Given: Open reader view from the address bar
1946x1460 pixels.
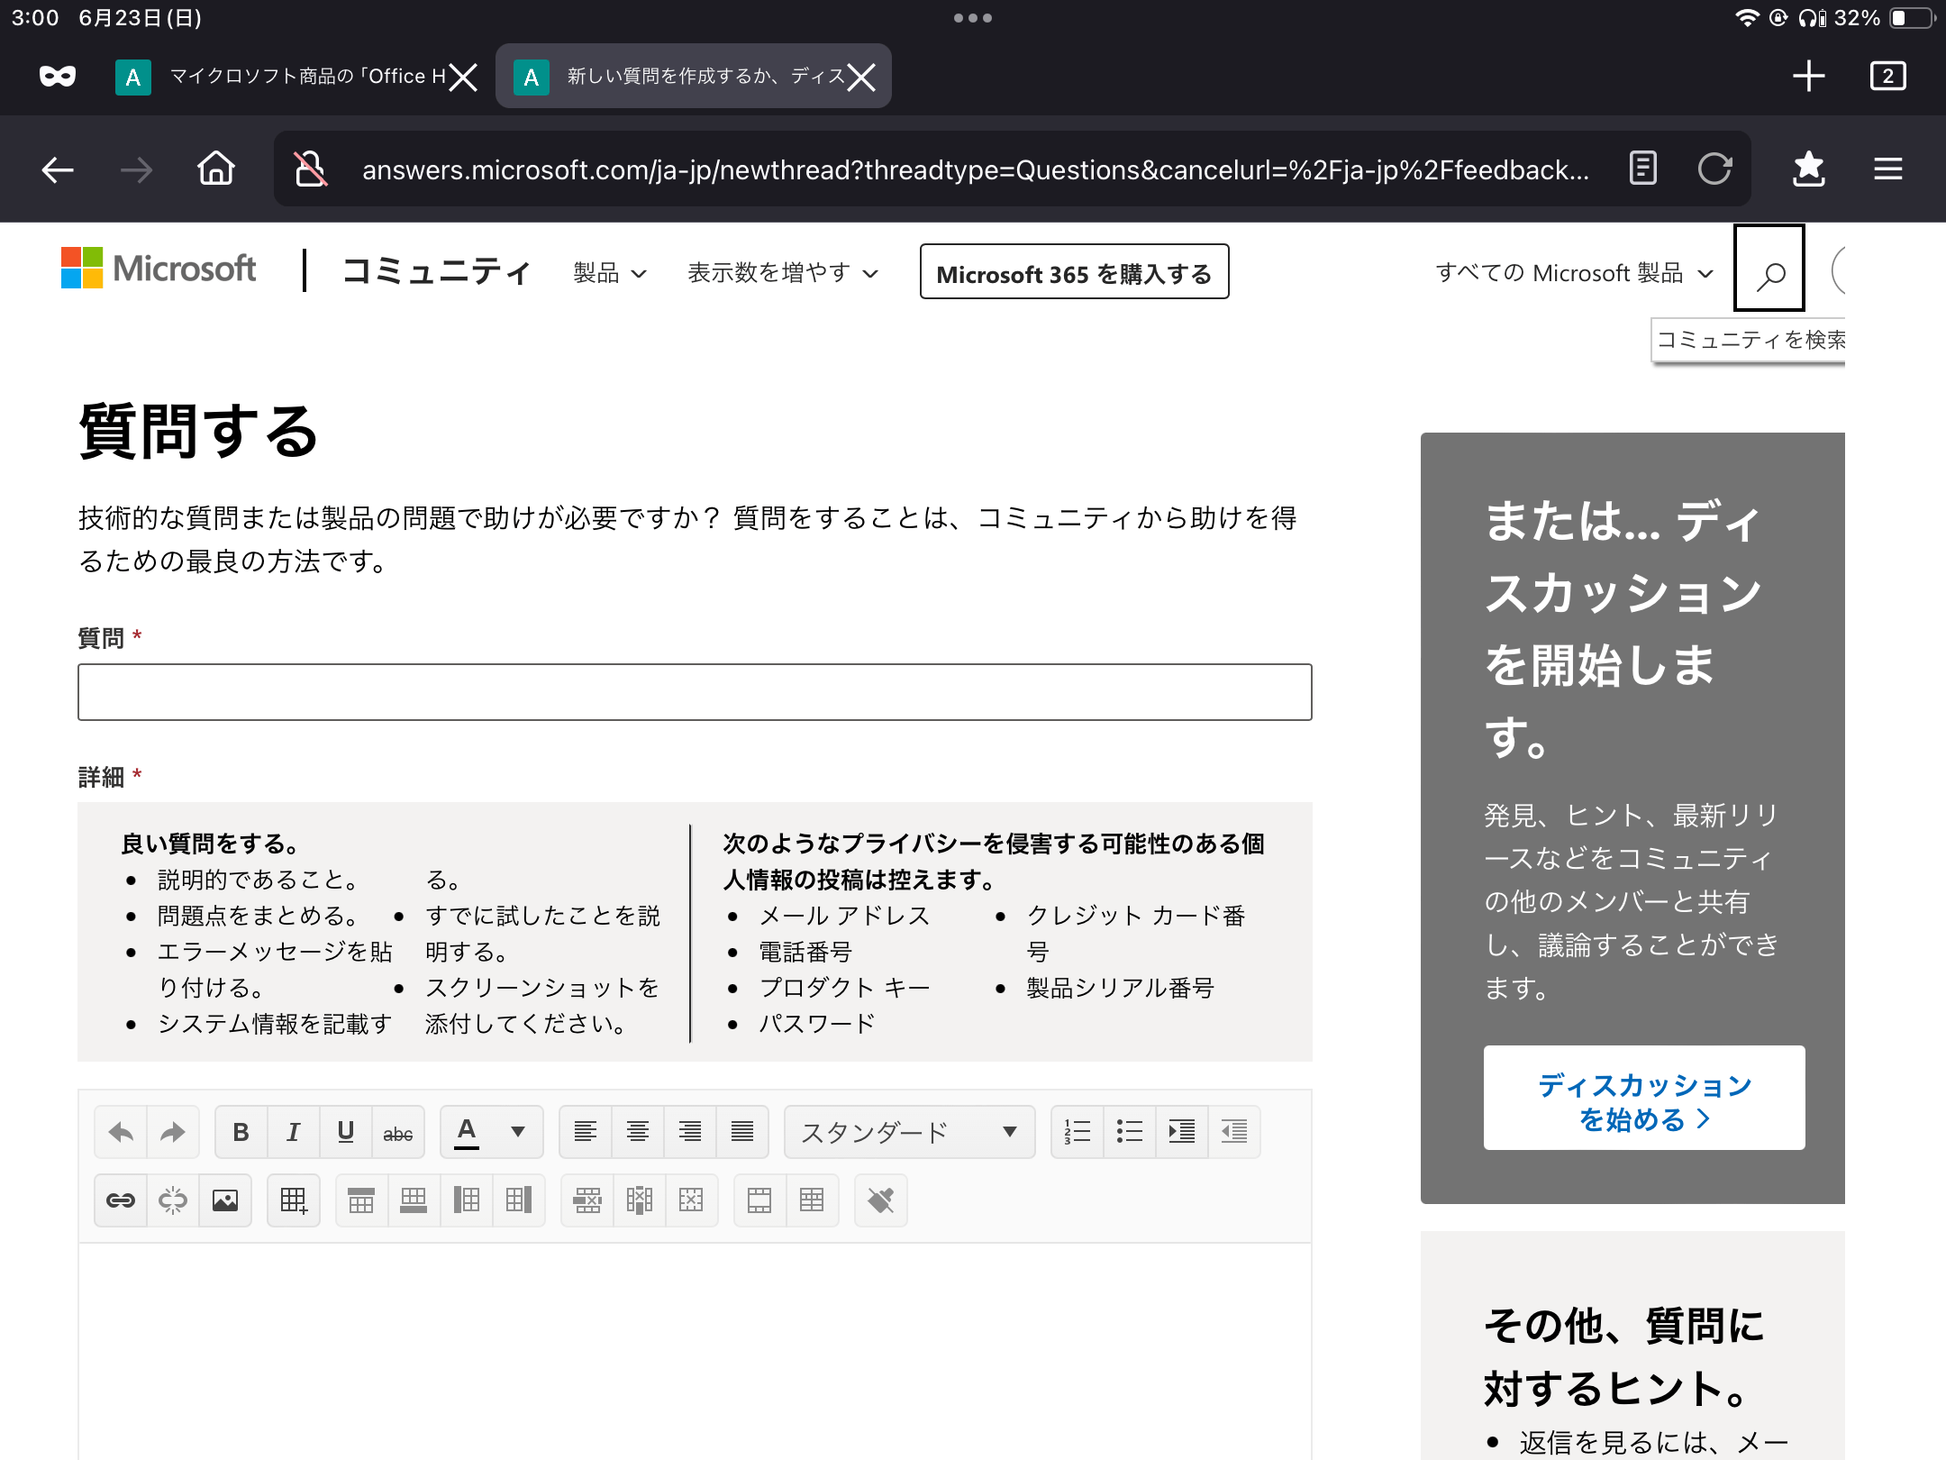Looking at the screenshot, I should (1643, 169).
